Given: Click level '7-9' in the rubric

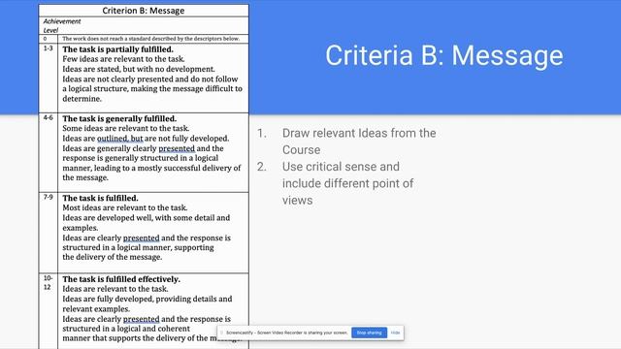Looking at the screenshot, I should [x=48, y=197].
